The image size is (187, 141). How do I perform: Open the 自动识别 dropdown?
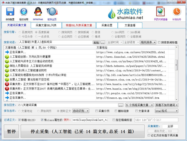point(81,111)
